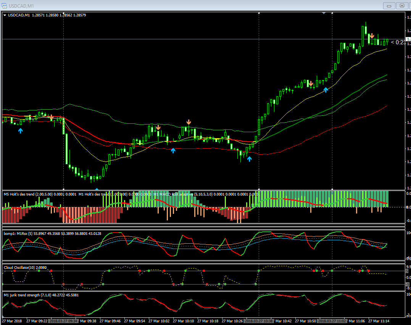Click the '27 Mar 09:46' time axis label
411x325 pixels.
click(110, 321)
